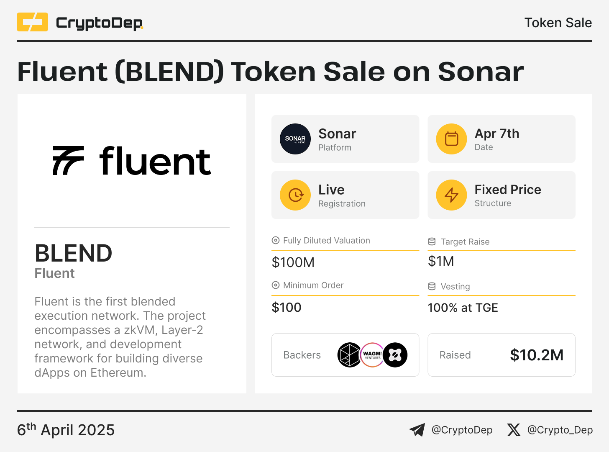This screenshot has width=609, height=452.
Task: Click the Minimum Order $100 value
Action: click(287, 308)
